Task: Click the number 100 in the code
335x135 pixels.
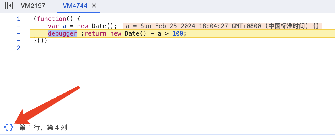Action: [178, 34]
